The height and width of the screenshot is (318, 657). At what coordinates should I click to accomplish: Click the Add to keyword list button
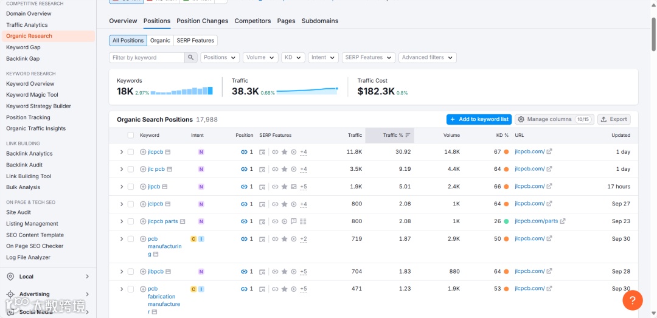(x=479, y=119)
